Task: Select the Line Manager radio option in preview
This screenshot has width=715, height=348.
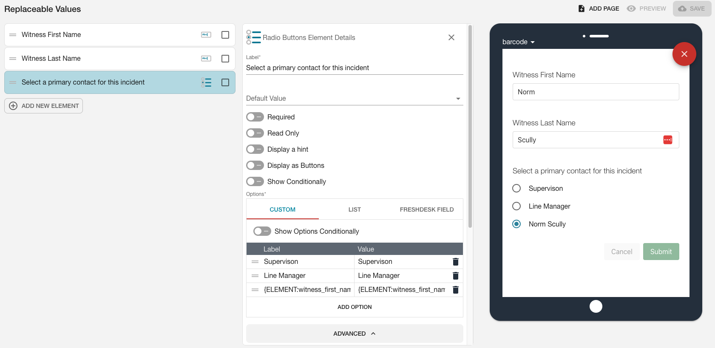Action: (x=516, y=206)
